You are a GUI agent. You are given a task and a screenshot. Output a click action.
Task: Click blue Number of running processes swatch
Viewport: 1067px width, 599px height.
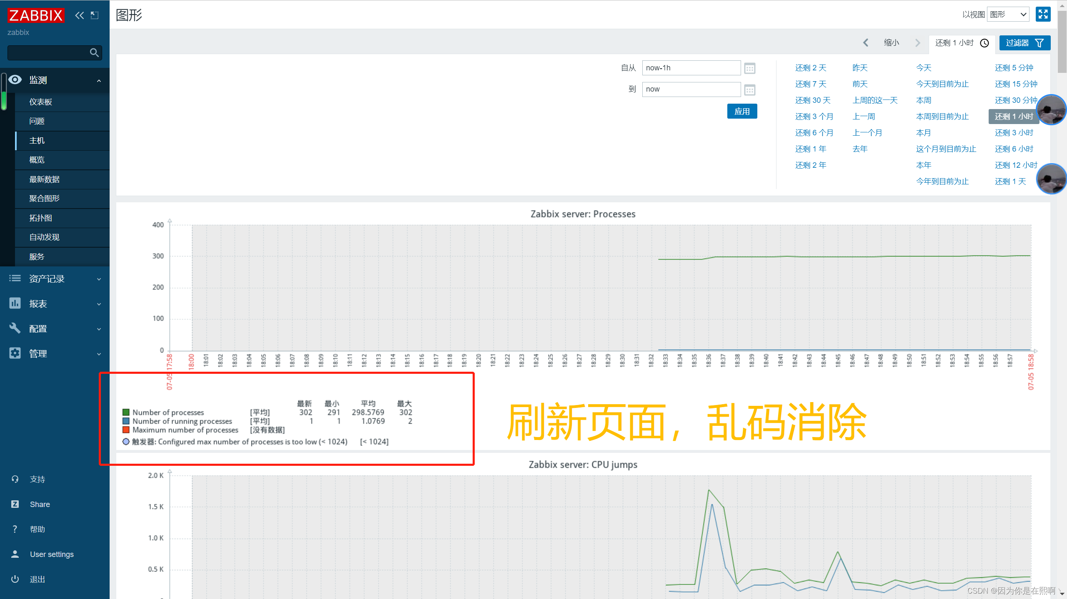click(x=126, y=421)
